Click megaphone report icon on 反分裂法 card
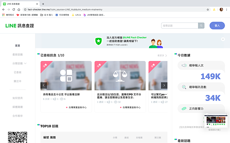230x143 pixels. (108, 102)
